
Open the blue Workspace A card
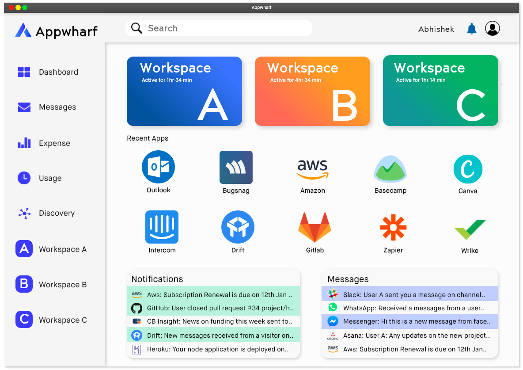coord(184,91)
